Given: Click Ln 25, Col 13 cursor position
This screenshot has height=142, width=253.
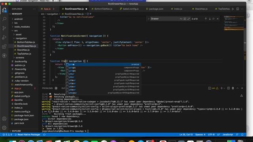Looking at the screenshot, I should tap(186, 135).
